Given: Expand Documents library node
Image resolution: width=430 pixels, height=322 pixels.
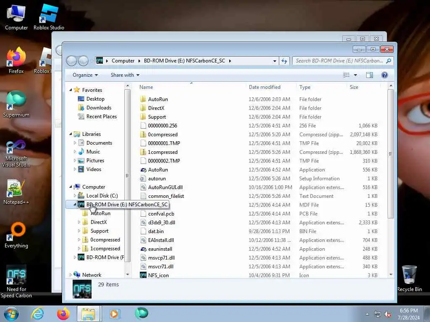Looking at the screenshot, I should tap(75, 143).
